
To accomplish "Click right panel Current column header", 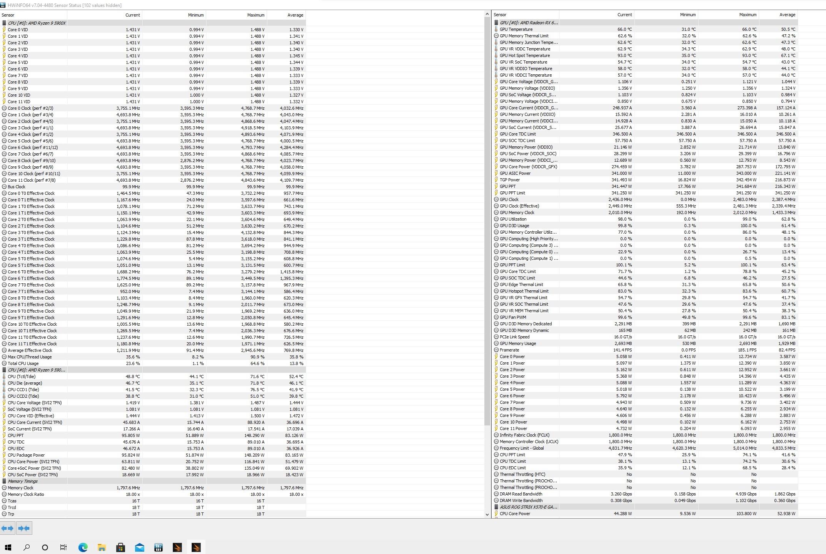I will pyautogui.click(x=597, y=15).
